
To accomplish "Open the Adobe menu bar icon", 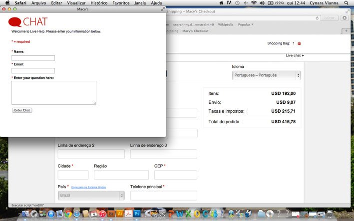I will pos(229,2).
